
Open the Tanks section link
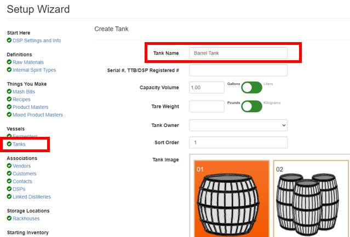(19, 144)
